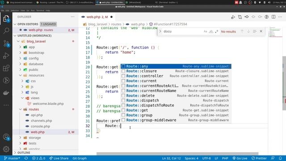Open notifications bell in status bar
286x161 pixels.
coord(280,158)
